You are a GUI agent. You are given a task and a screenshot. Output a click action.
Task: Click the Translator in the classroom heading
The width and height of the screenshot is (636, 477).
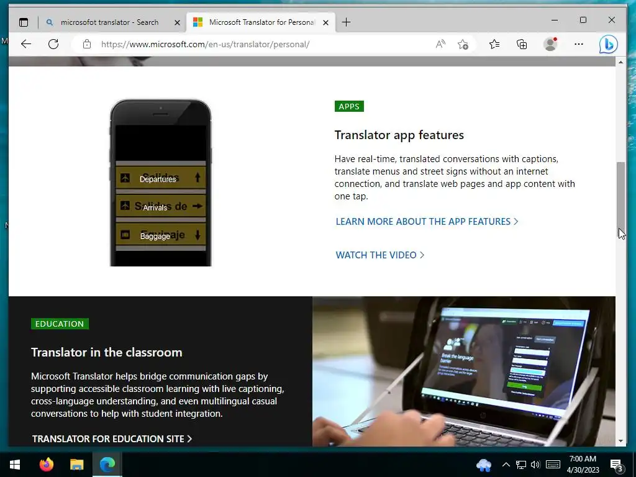(x=107, y=352)
